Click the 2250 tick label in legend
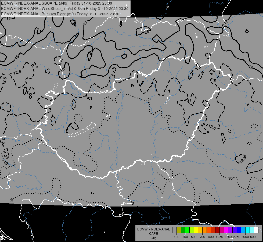263x242 pixels. tap(237, 237)
